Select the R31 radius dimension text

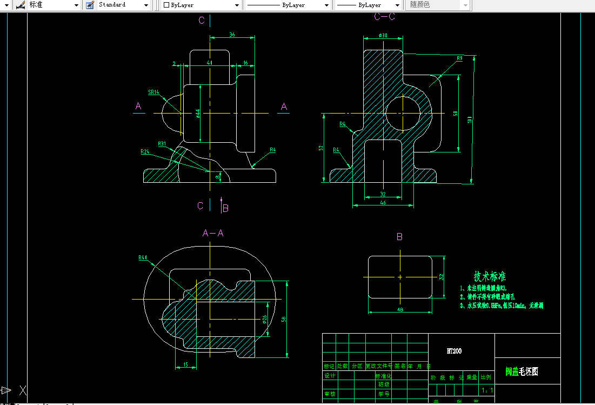162,144
